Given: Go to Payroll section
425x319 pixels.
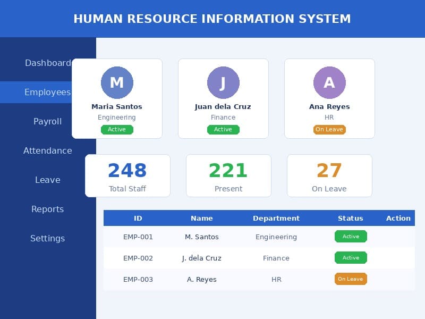Looking at the screenshot, I should coord(48,122).
